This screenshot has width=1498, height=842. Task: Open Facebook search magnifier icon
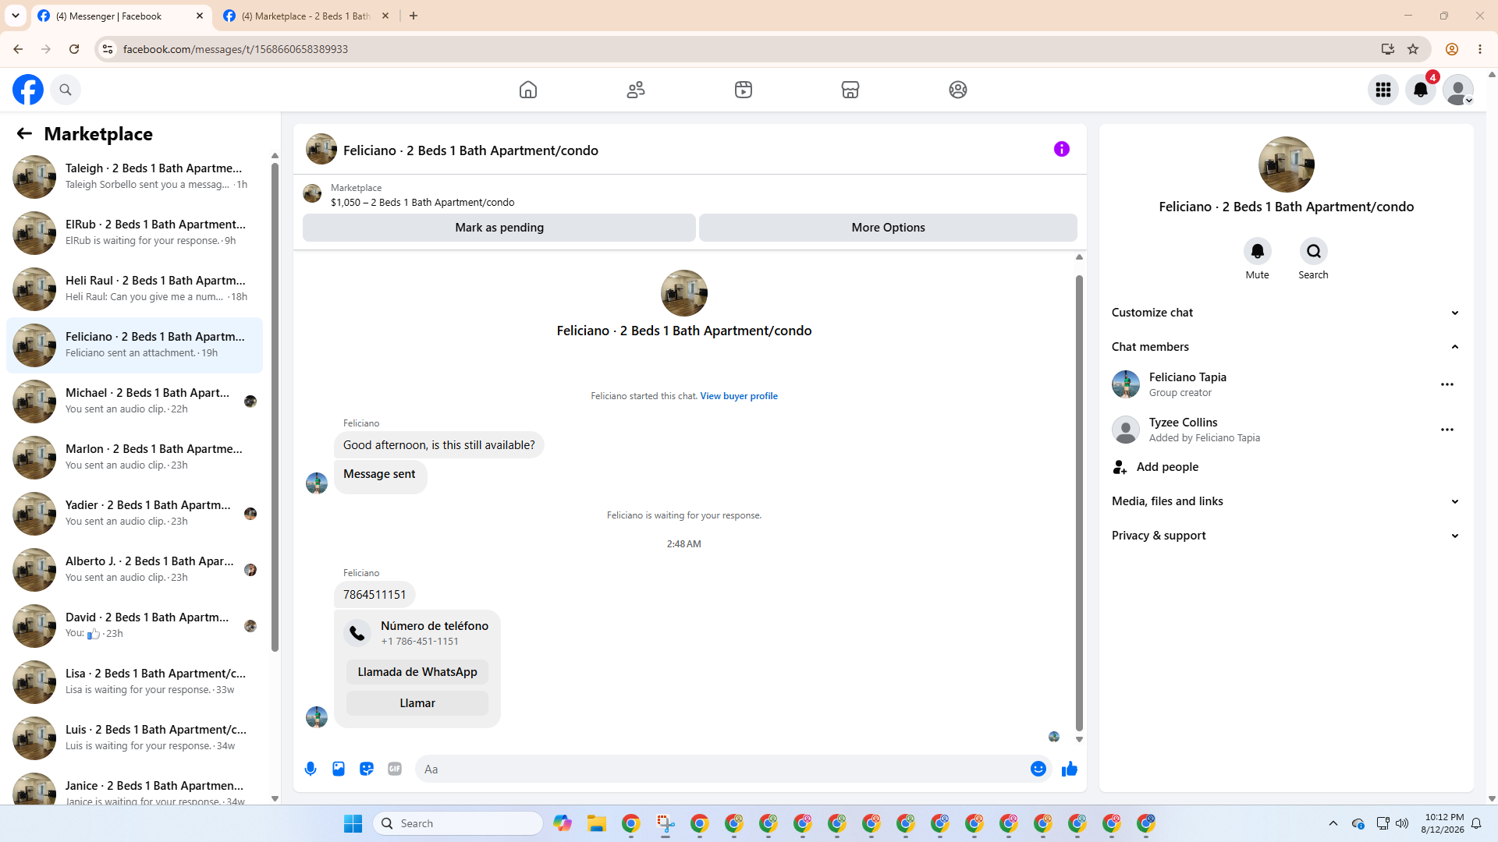coord(66,90)
